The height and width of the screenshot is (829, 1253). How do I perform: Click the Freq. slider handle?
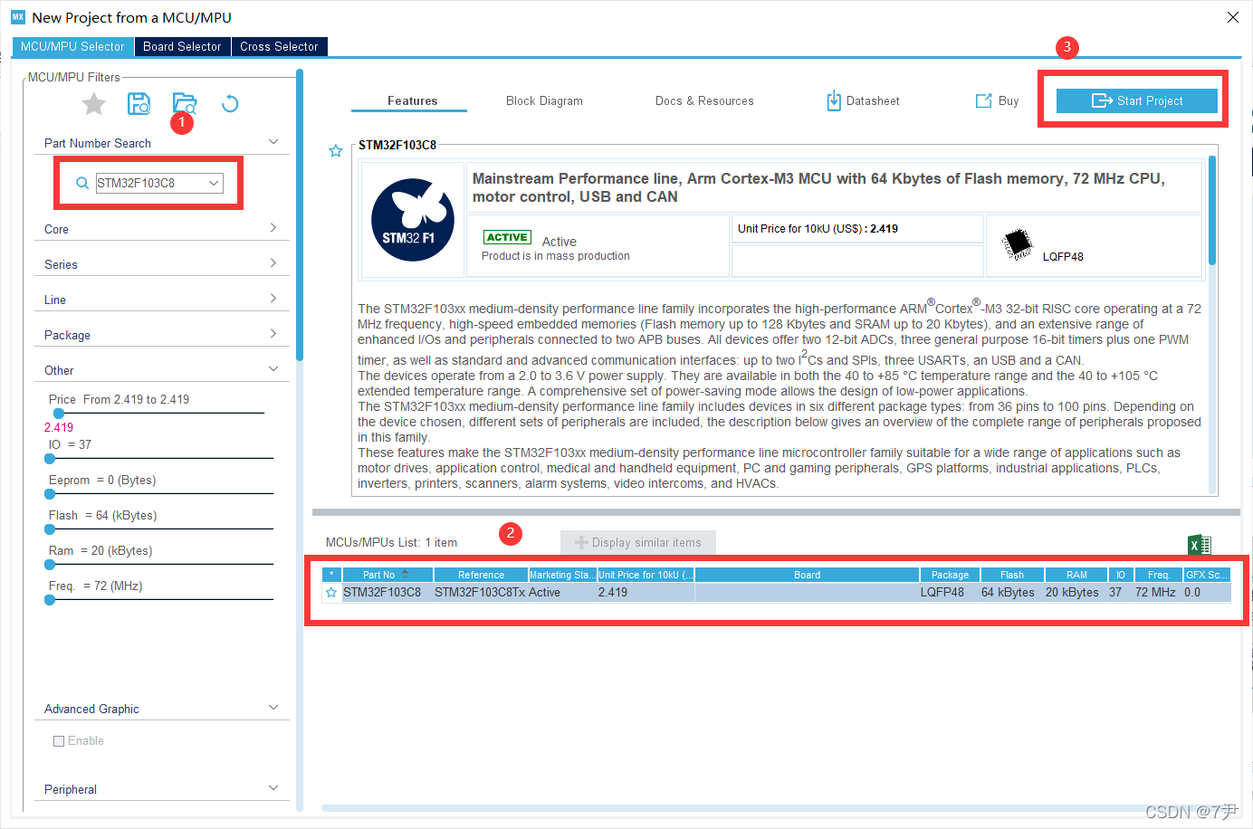pos(50,600)
